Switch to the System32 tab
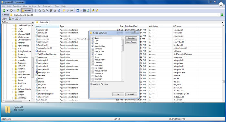Screen dimensions: 226x122 [x=42, y=22]
